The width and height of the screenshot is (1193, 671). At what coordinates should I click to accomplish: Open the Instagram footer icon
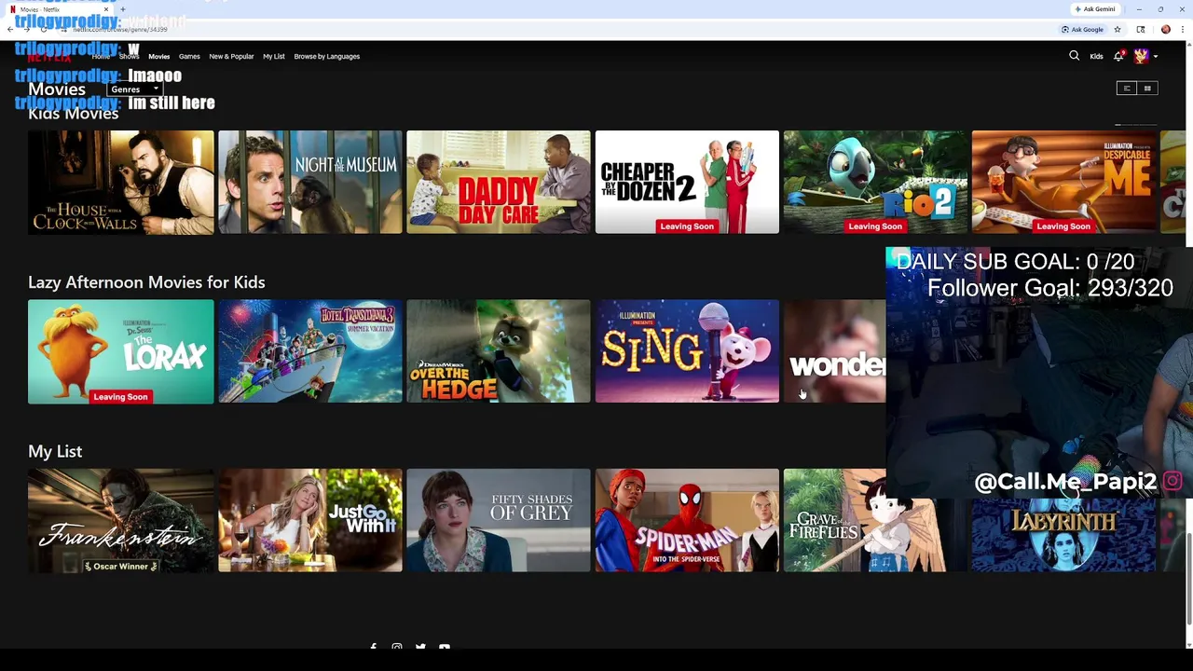(397, 647)
